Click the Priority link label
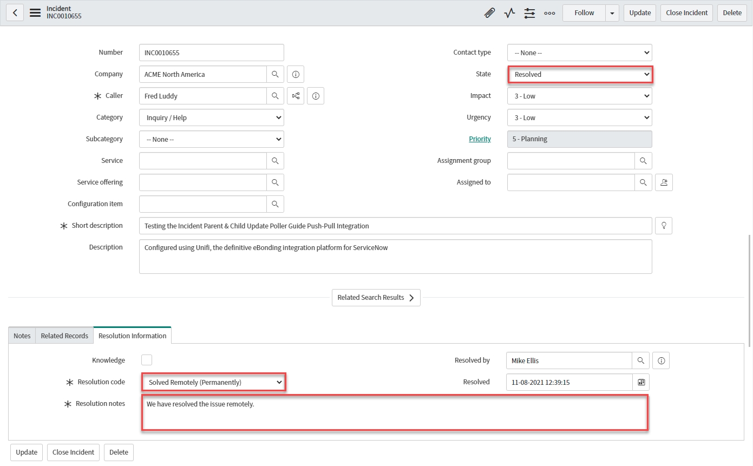Image resolution: width=753 pixels, height=466 pixels. (x=480, y=139)
